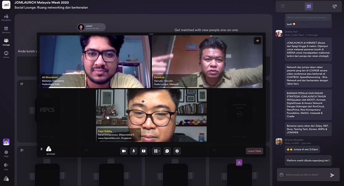Open the Arena in sidebar

(6, 54)
